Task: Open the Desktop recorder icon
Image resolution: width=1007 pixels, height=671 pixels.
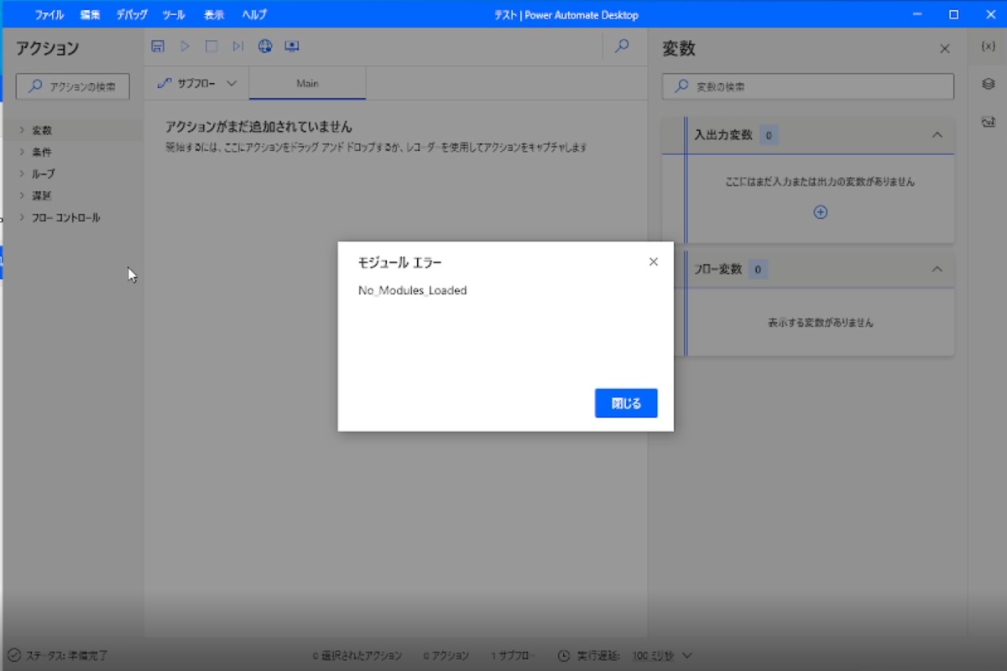Action: (x=292, y=46)
